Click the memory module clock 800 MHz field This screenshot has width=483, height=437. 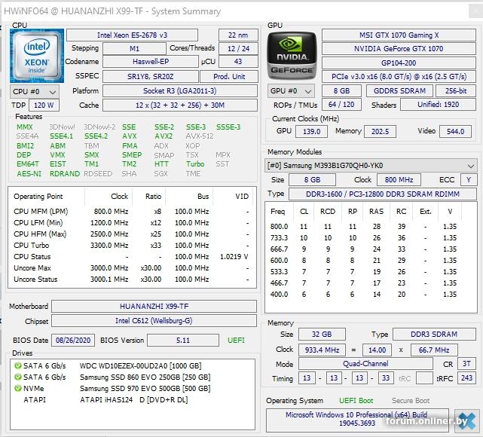pos(399,179)
